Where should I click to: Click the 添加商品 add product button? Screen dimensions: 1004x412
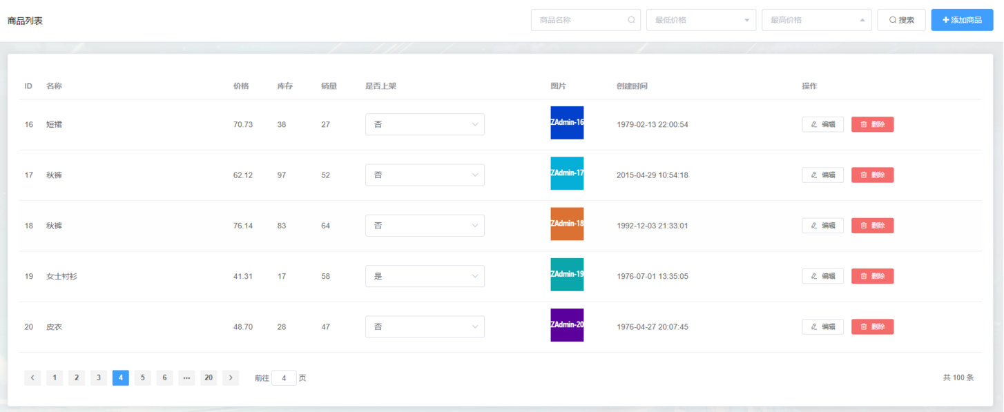tap(962, 19)
